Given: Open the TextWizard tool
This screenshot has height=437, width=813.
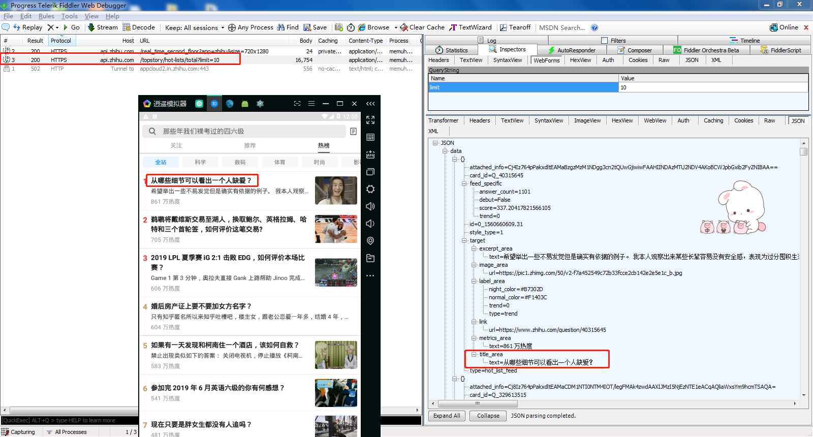Looking at the screenshot, I should [x=471, y=27].
